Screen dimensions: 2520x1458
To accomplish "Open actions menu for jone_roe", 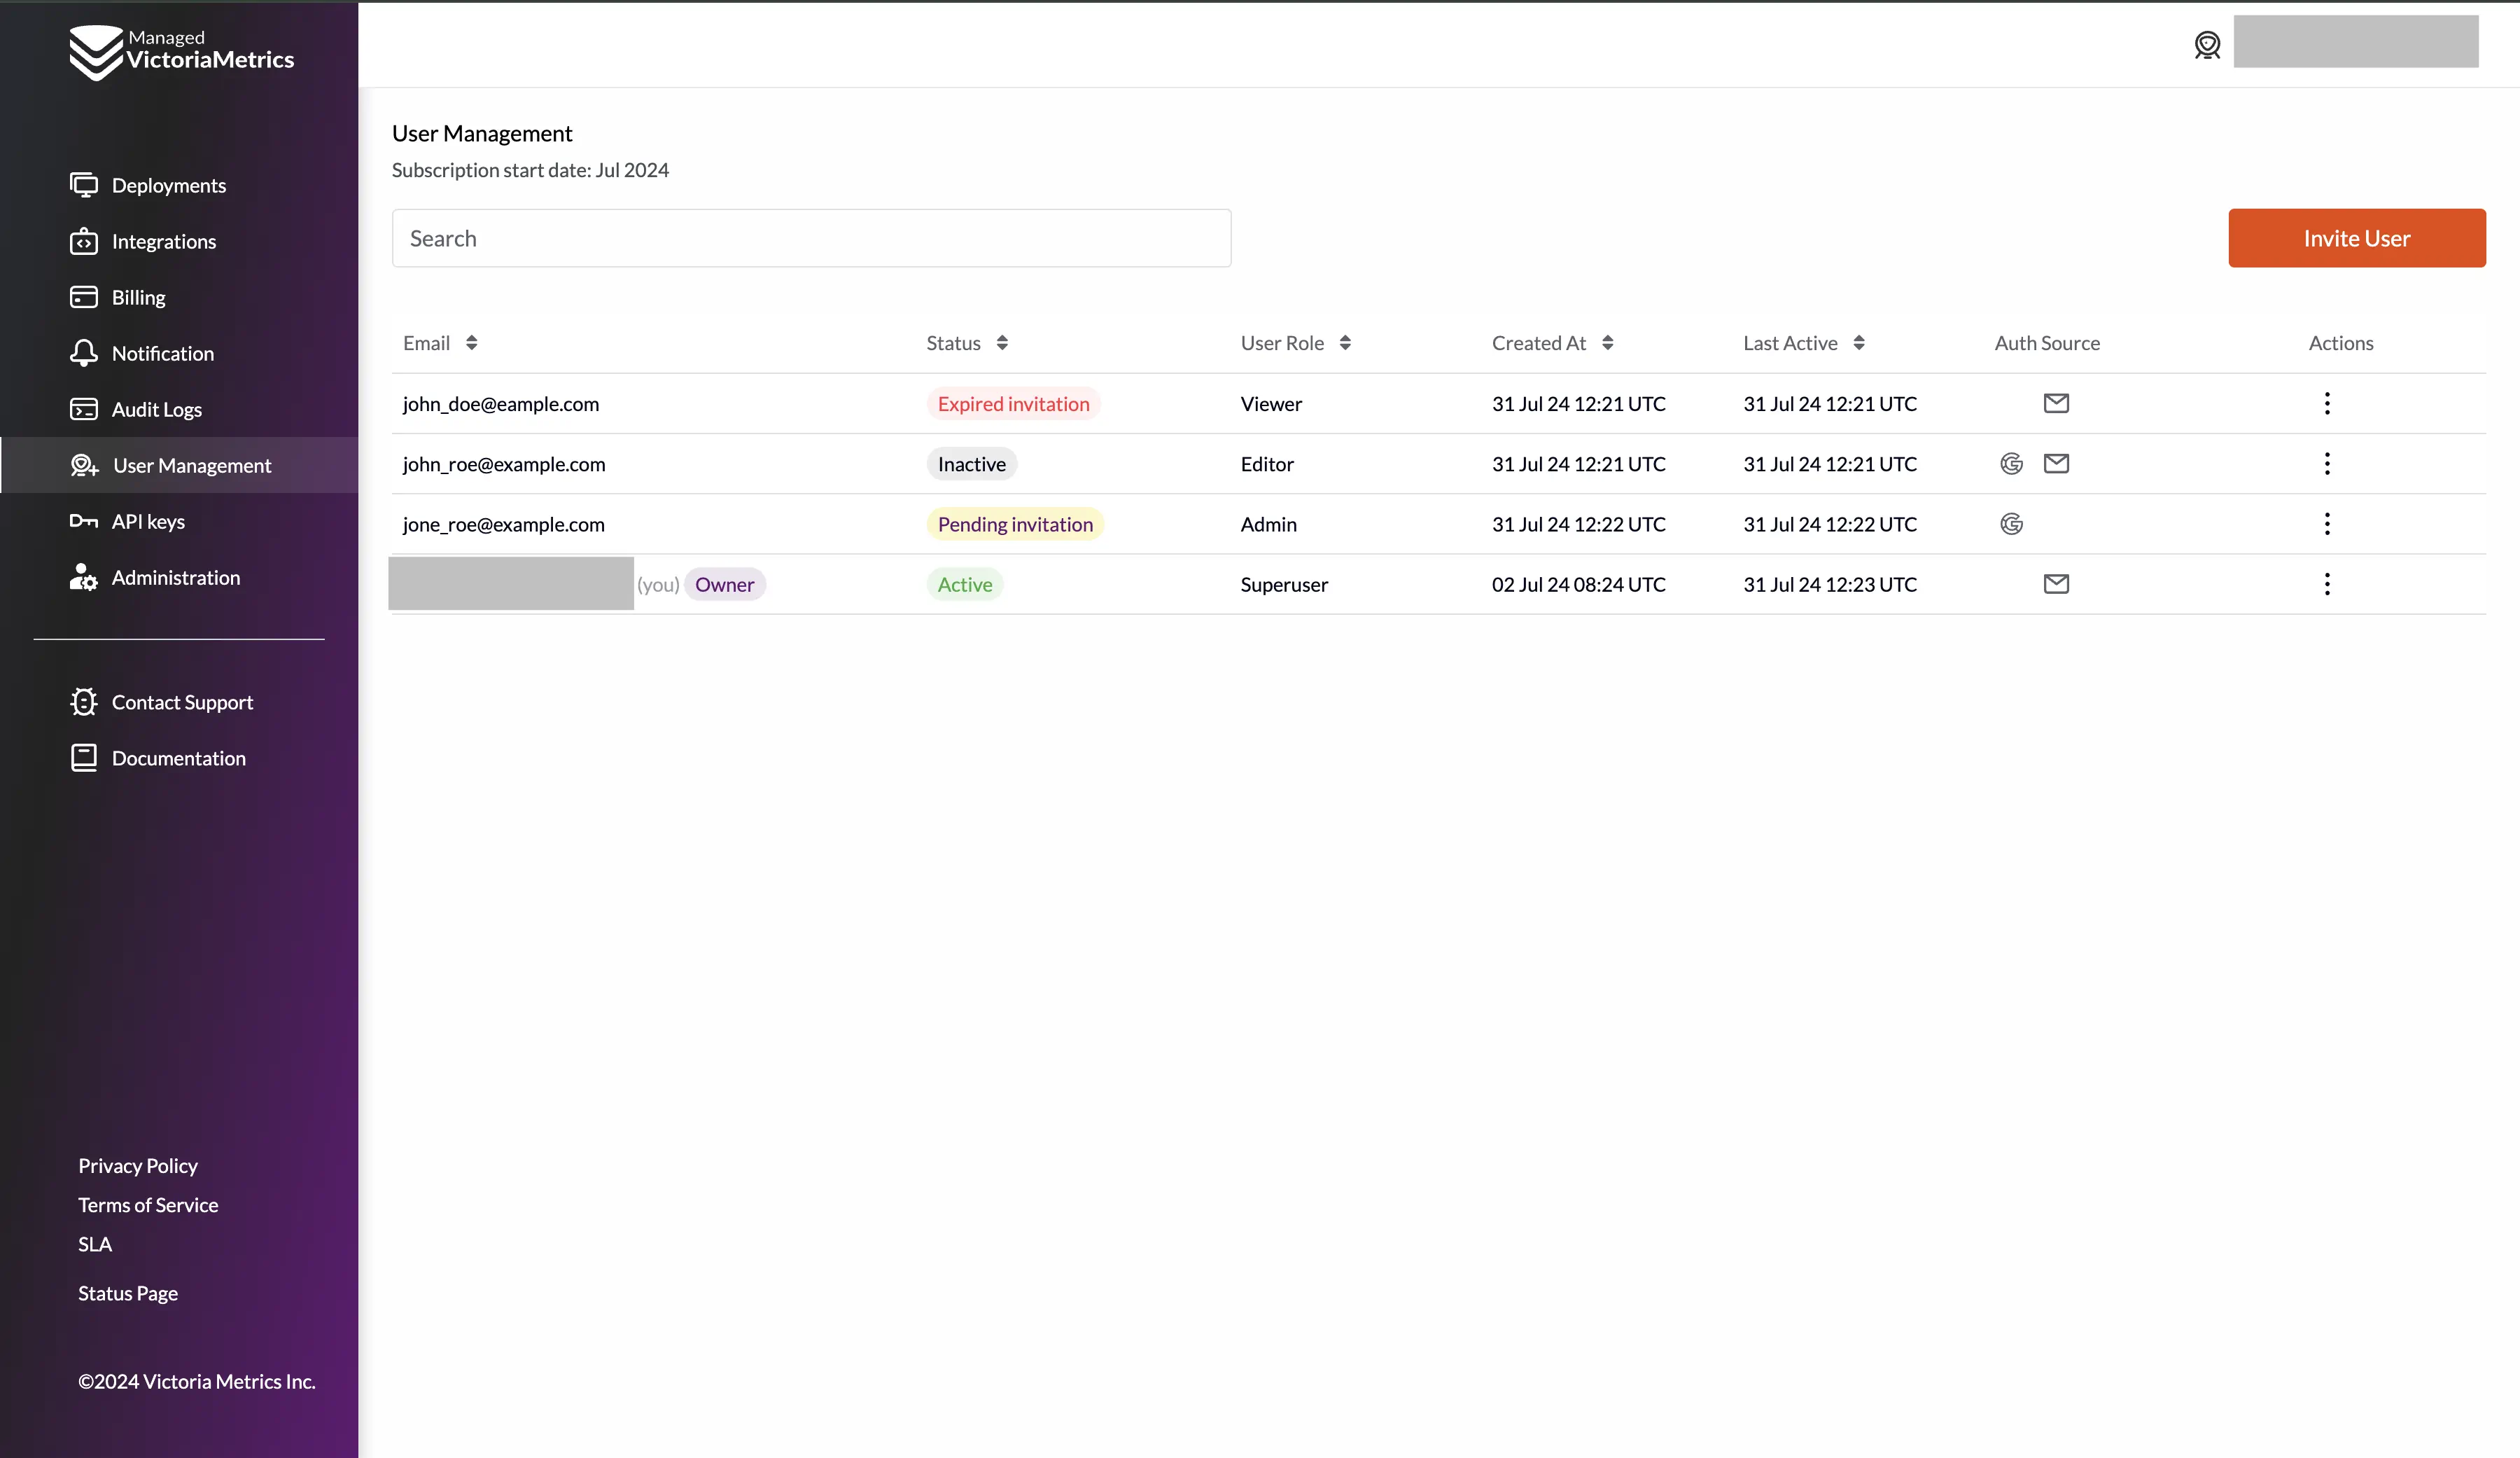I will tap(2326, 522).
